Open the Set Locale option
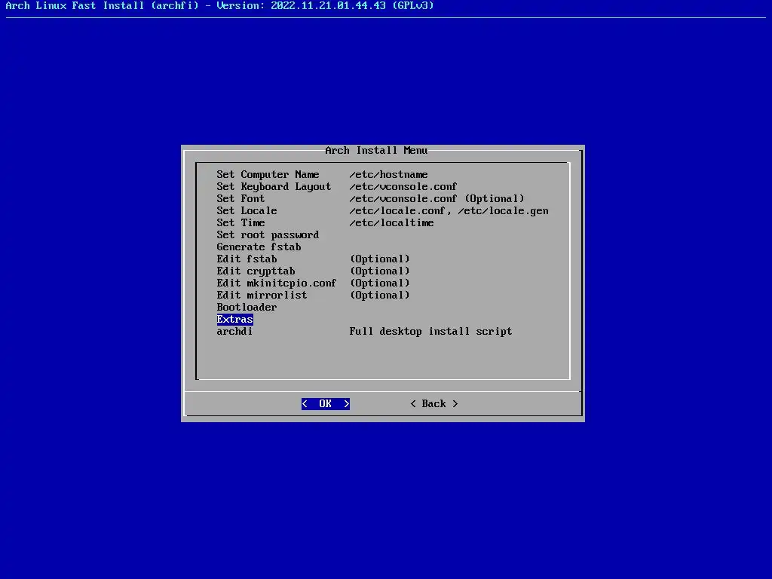The width and height of the screenshot is (772, 579). [247, 211]
